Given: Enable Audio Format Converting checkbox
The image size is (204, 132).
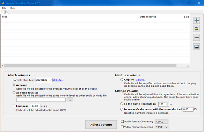Looking at the screenshot, I should point(123,121).
